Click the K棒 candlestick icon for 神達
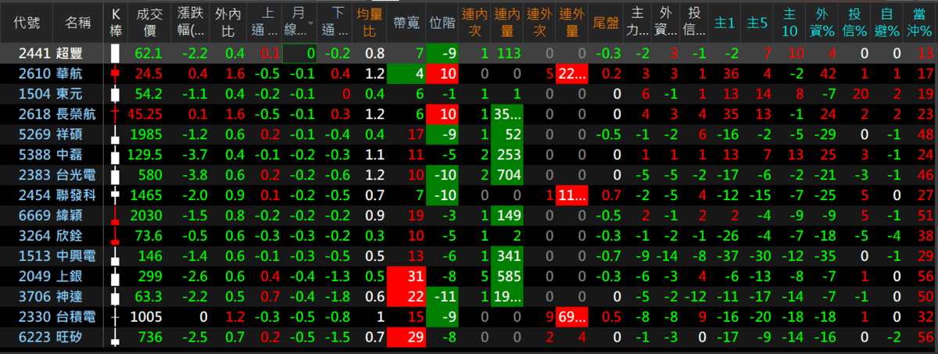Screen dimensions: 938x354 (116, 296)
